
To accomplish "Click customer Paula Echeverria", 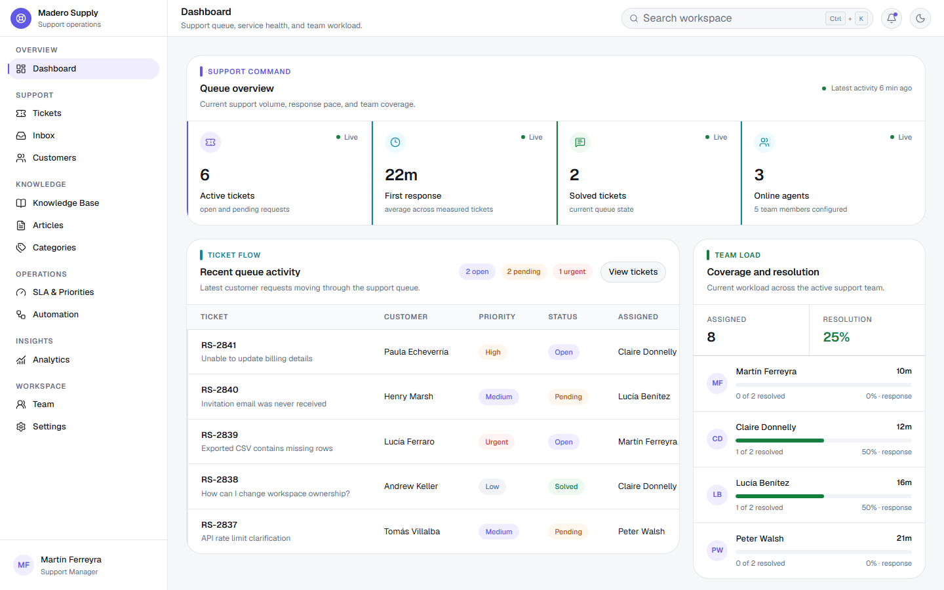I will [x=416, y=352].
